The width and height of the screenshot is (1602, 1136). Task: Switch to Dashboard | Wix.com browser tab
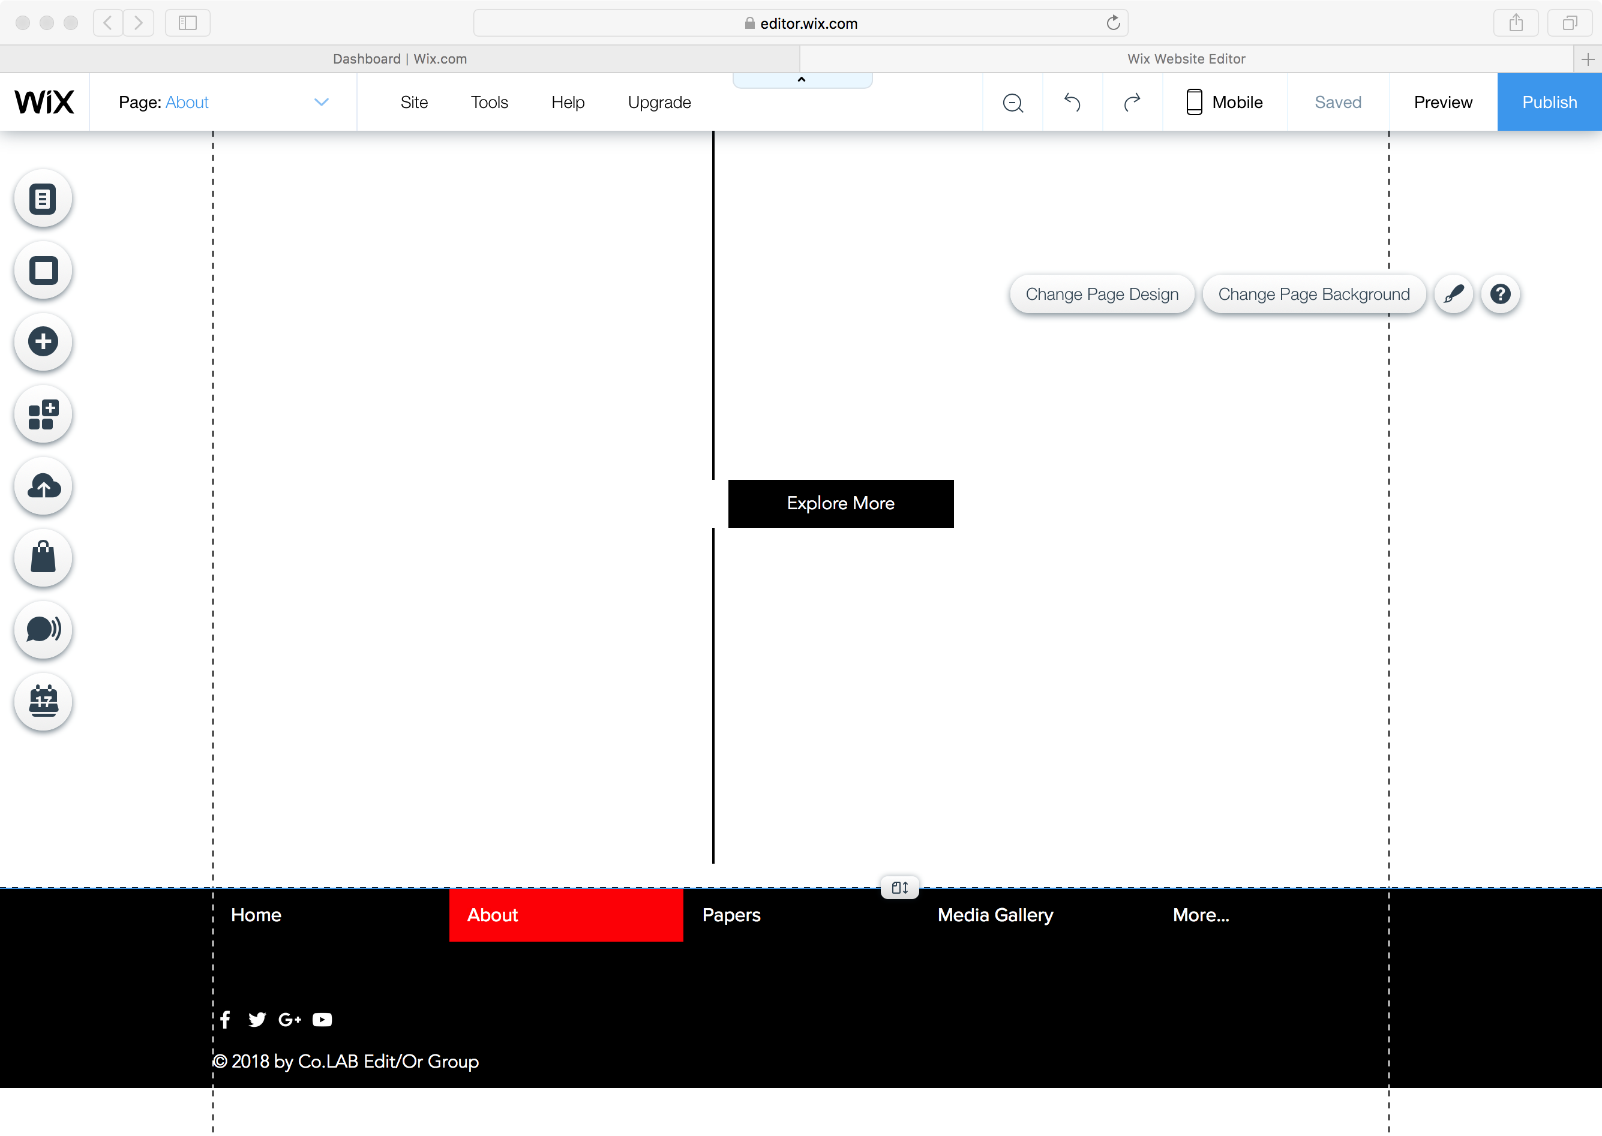400,59
